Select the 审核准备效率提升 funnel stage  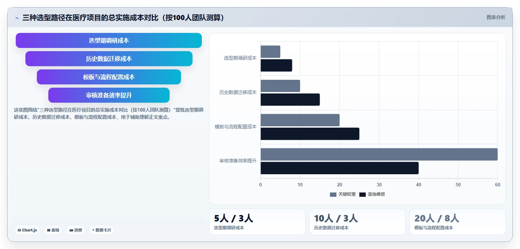coord(109,95)
